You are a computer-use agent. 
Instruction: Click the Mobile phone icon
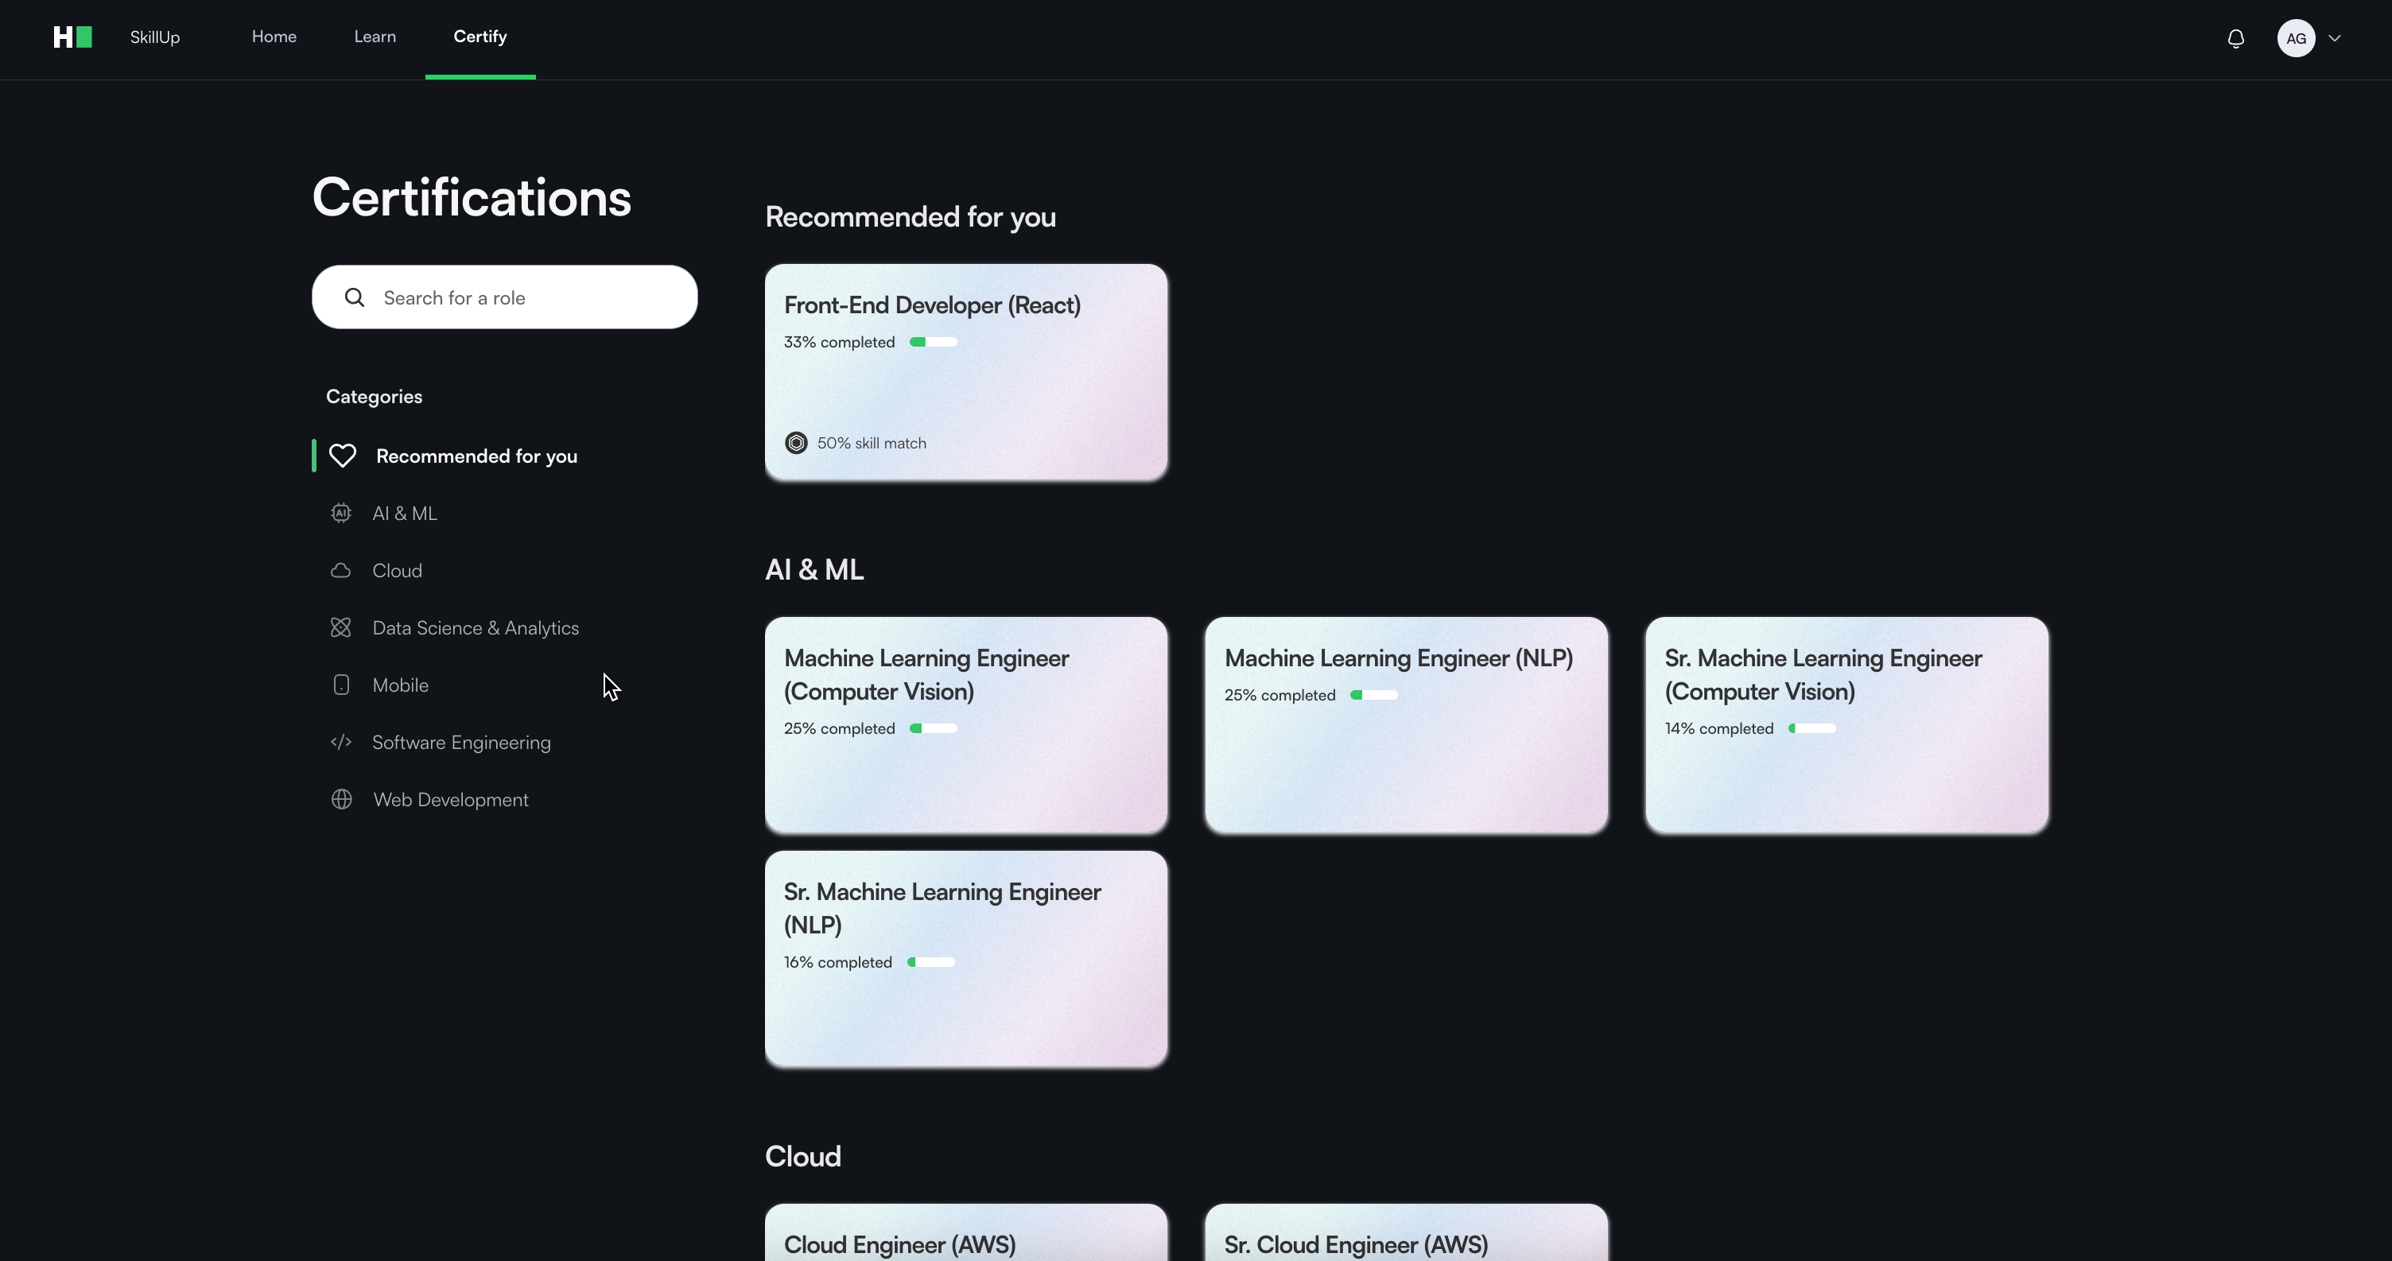pos(341,685)
